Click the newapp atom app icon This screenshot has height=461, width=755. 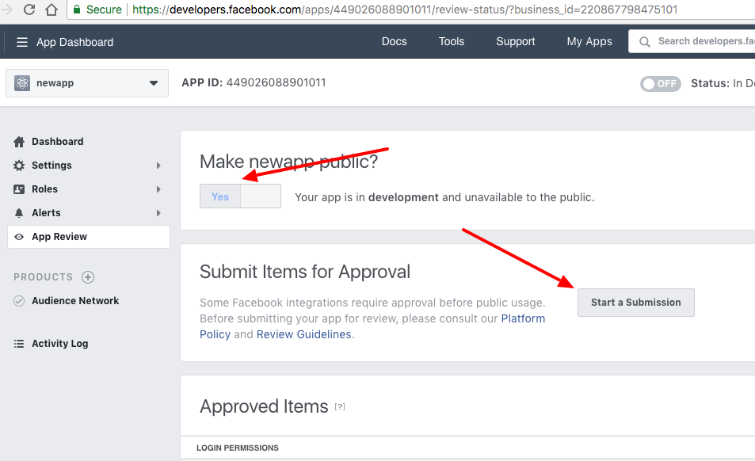tap(22, 82)
